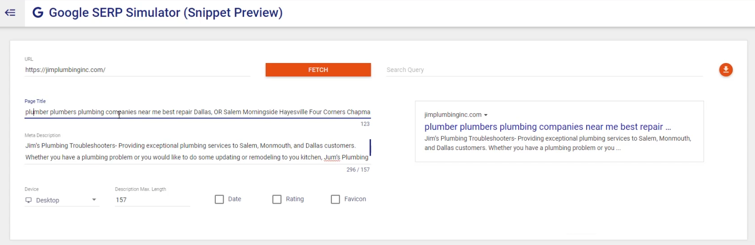The width and height of the screenshot is (755, 245).
Task: Focus the URL input field
Action: click(x=137, y=70)
